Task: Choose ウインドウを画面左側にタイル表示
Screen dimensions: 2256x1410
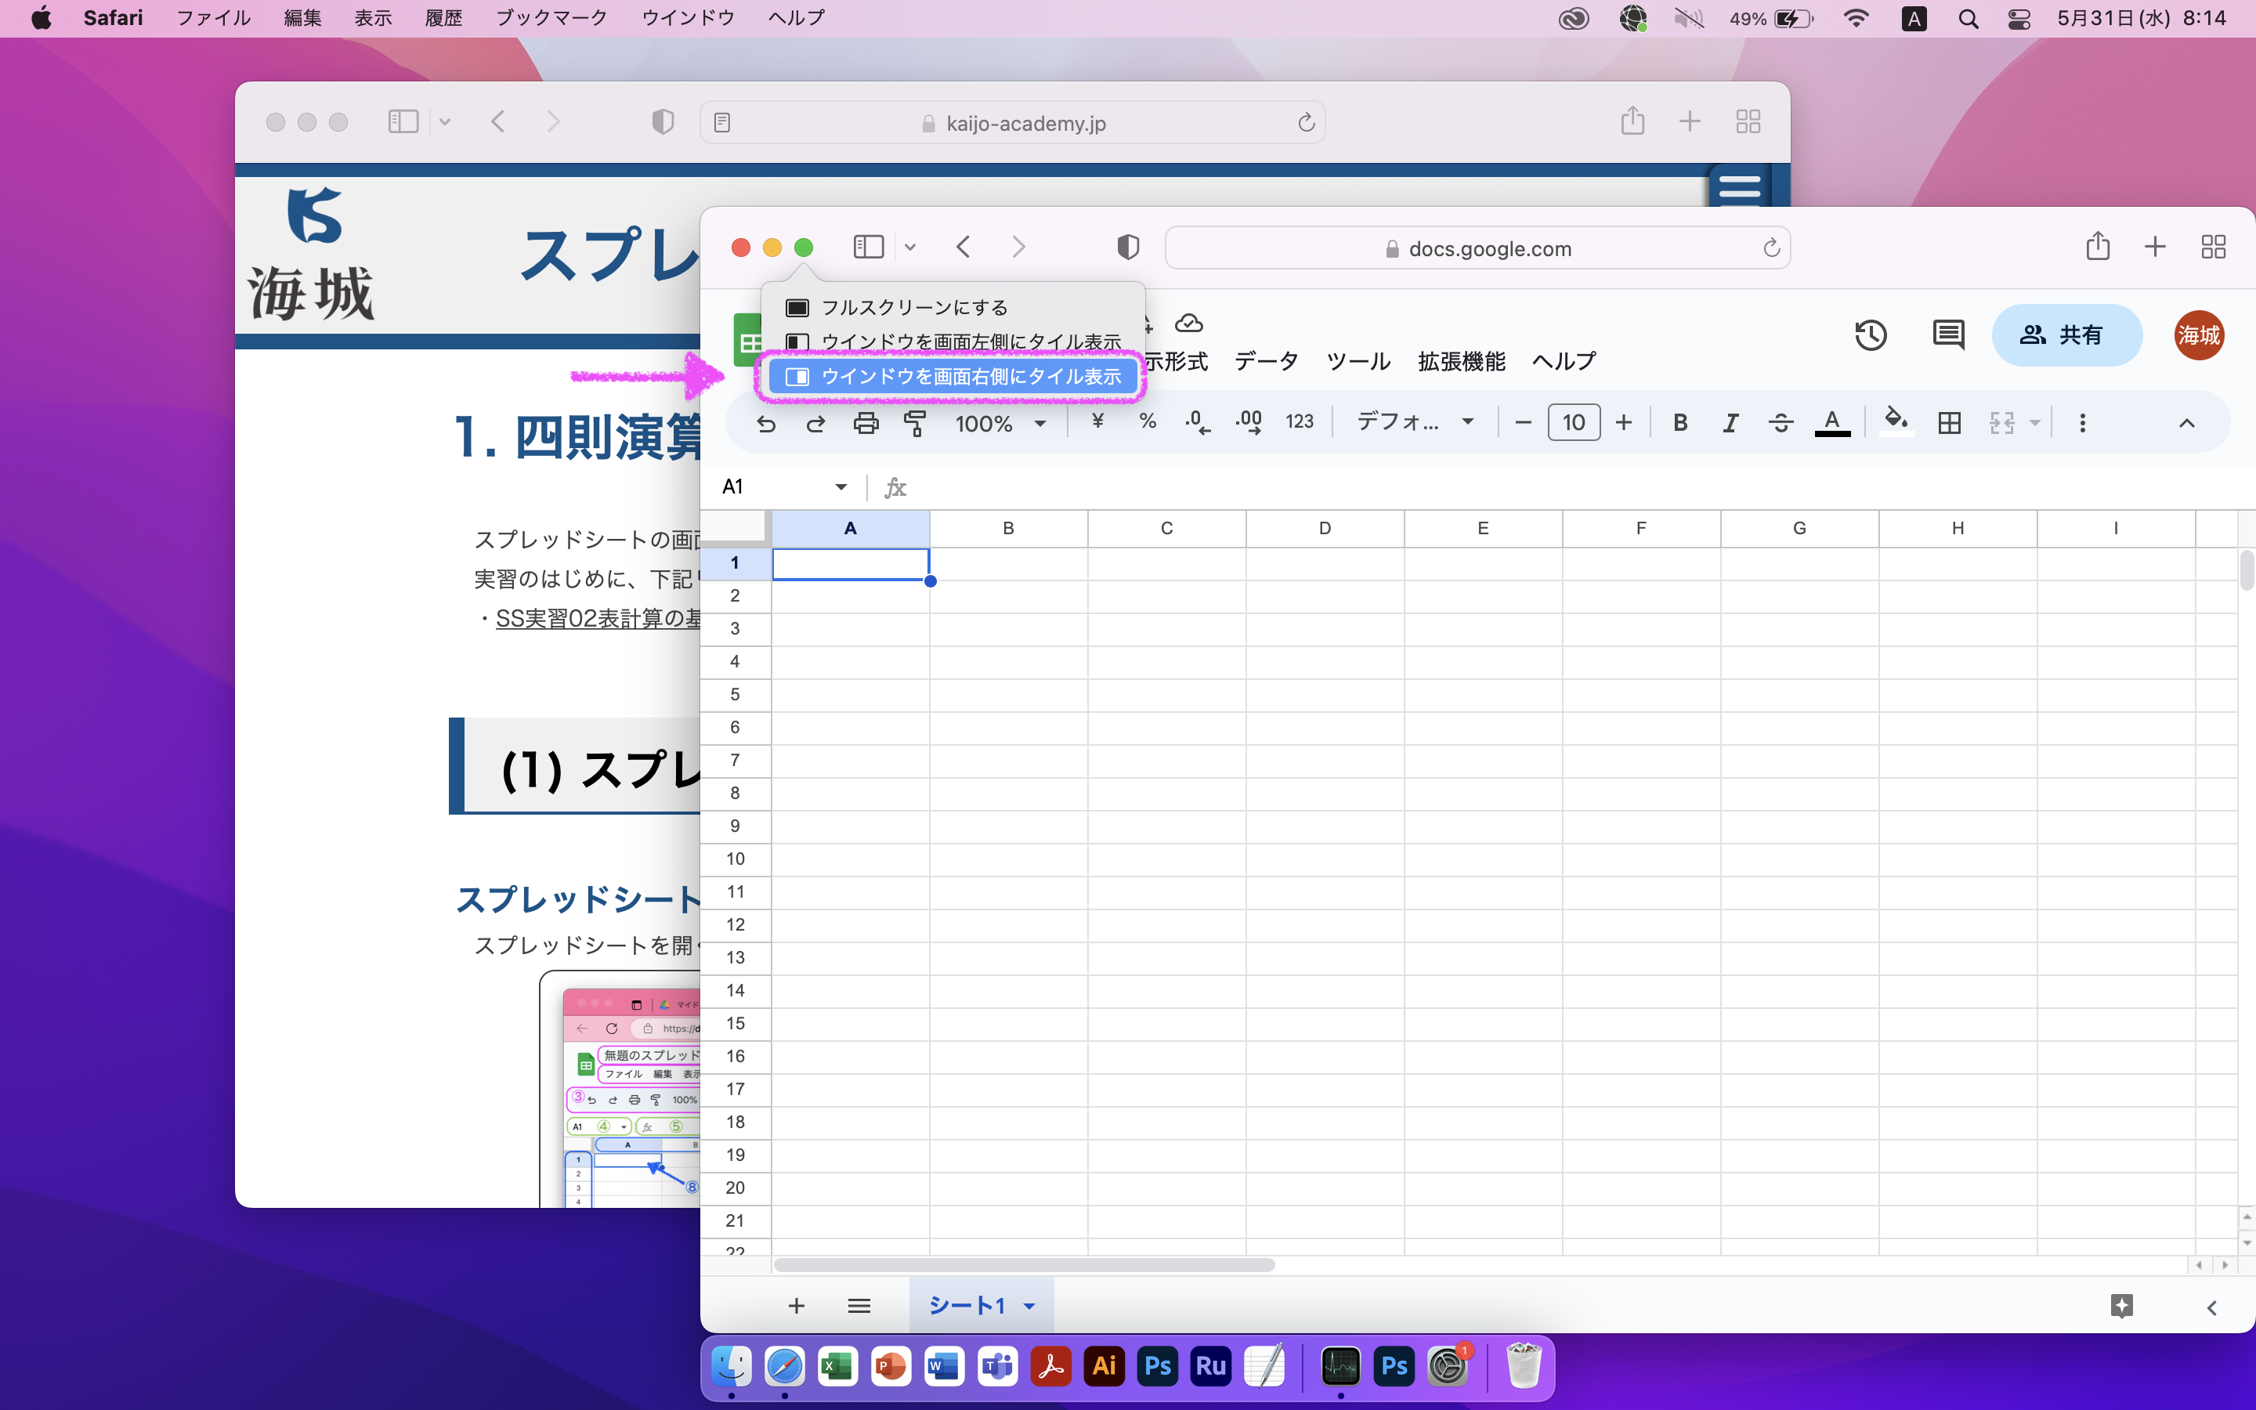Action: tap(953, 342)
